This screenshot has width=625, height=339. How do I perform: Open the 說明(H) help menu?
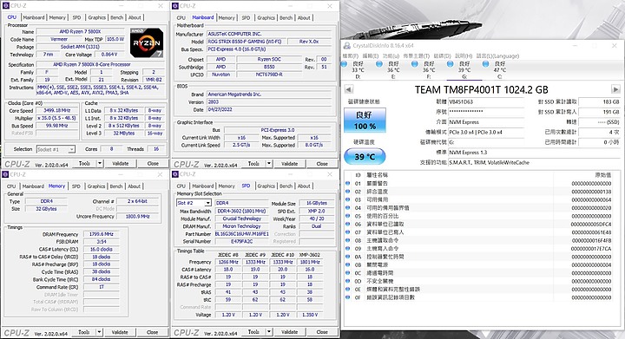point(464,56)
